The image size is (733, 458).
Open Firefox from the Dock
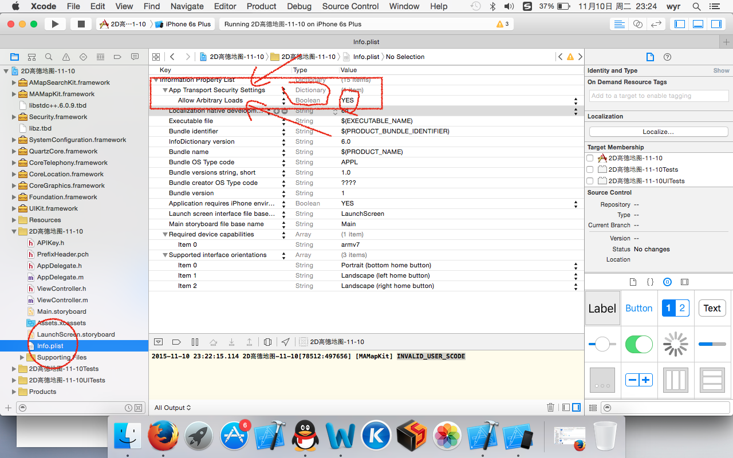tap(163, 436)
